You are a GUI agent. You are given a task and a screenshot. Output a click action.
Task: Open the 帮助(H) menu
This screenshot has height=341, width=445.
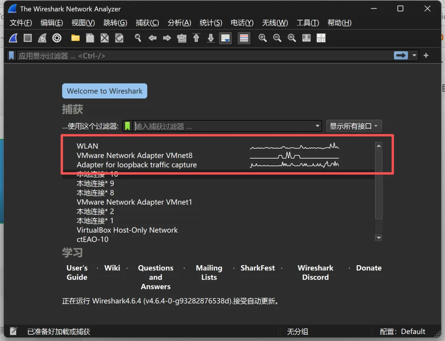click(340, 22)
